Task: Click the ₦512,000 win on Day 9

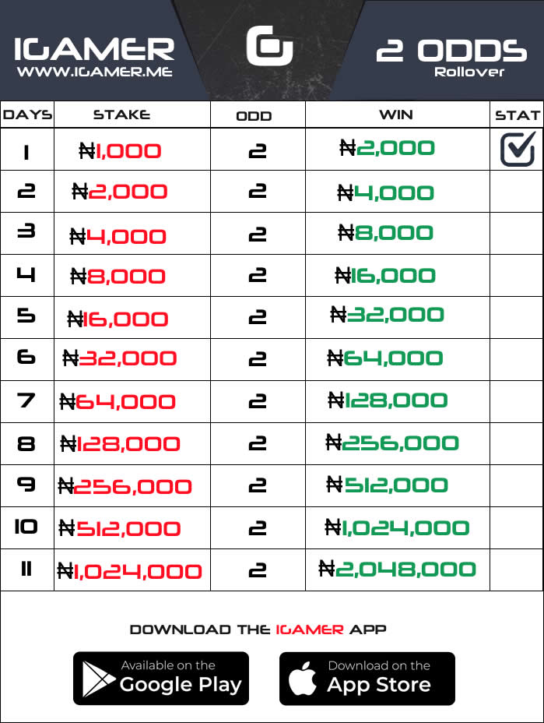Action: [x=387, y=485]
